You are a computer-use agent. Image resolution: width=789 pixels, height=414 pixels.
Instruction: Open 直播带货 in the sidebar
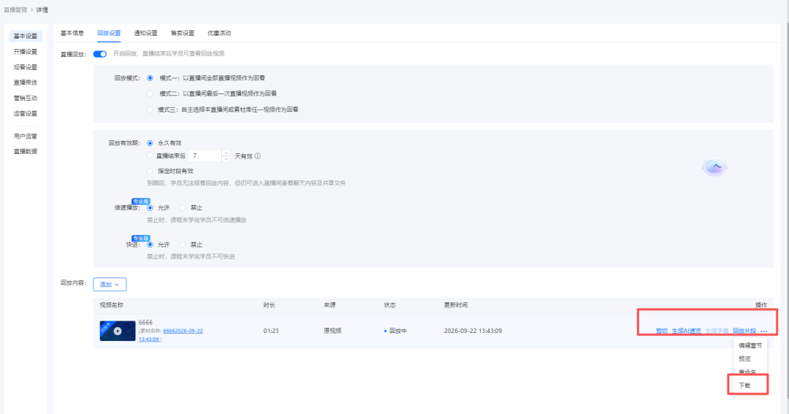coord(25,83)
